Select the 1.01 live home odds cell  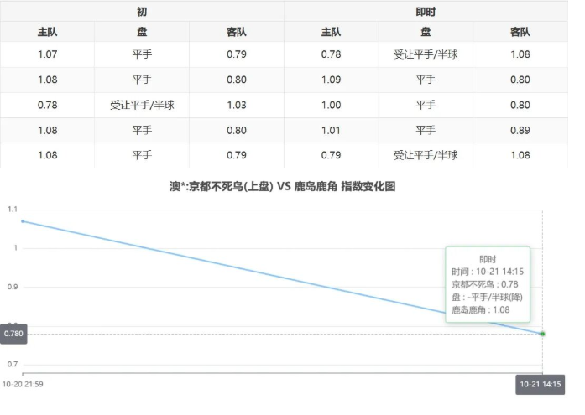tap(331, 131)
